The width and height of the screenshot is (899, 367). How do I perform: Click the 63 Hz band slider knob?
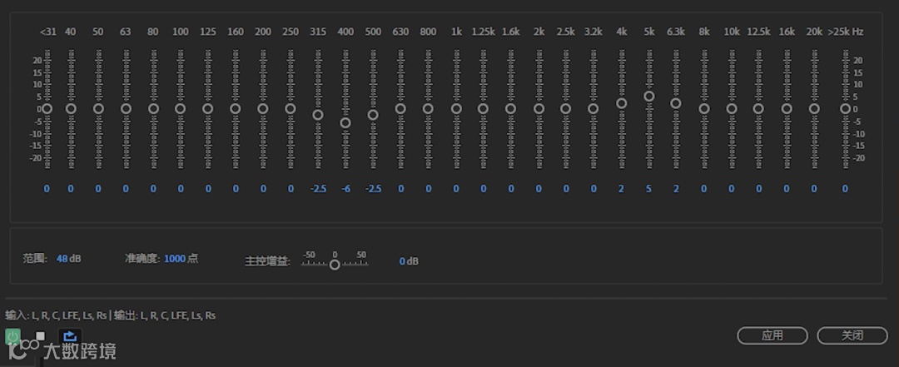[x=127, y=108]
